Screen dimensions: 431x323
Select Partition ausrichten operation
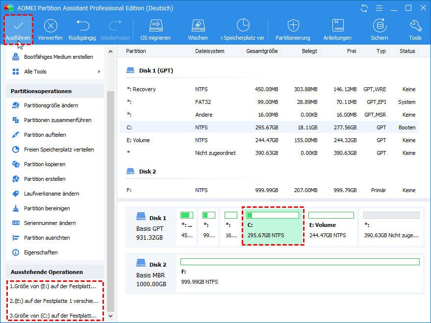point(55,238)
